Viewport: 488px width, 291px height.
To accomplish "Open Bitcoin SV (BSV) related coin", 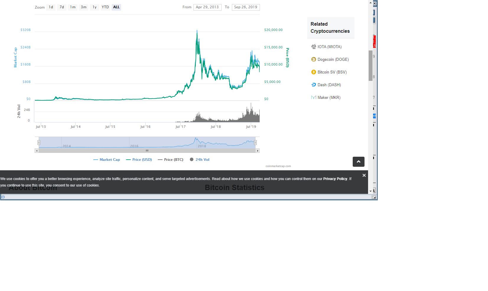I will coord(332,72).
